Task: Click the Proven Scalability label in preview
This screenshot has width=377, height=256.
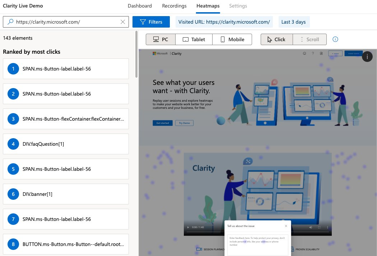Action: 307,249
